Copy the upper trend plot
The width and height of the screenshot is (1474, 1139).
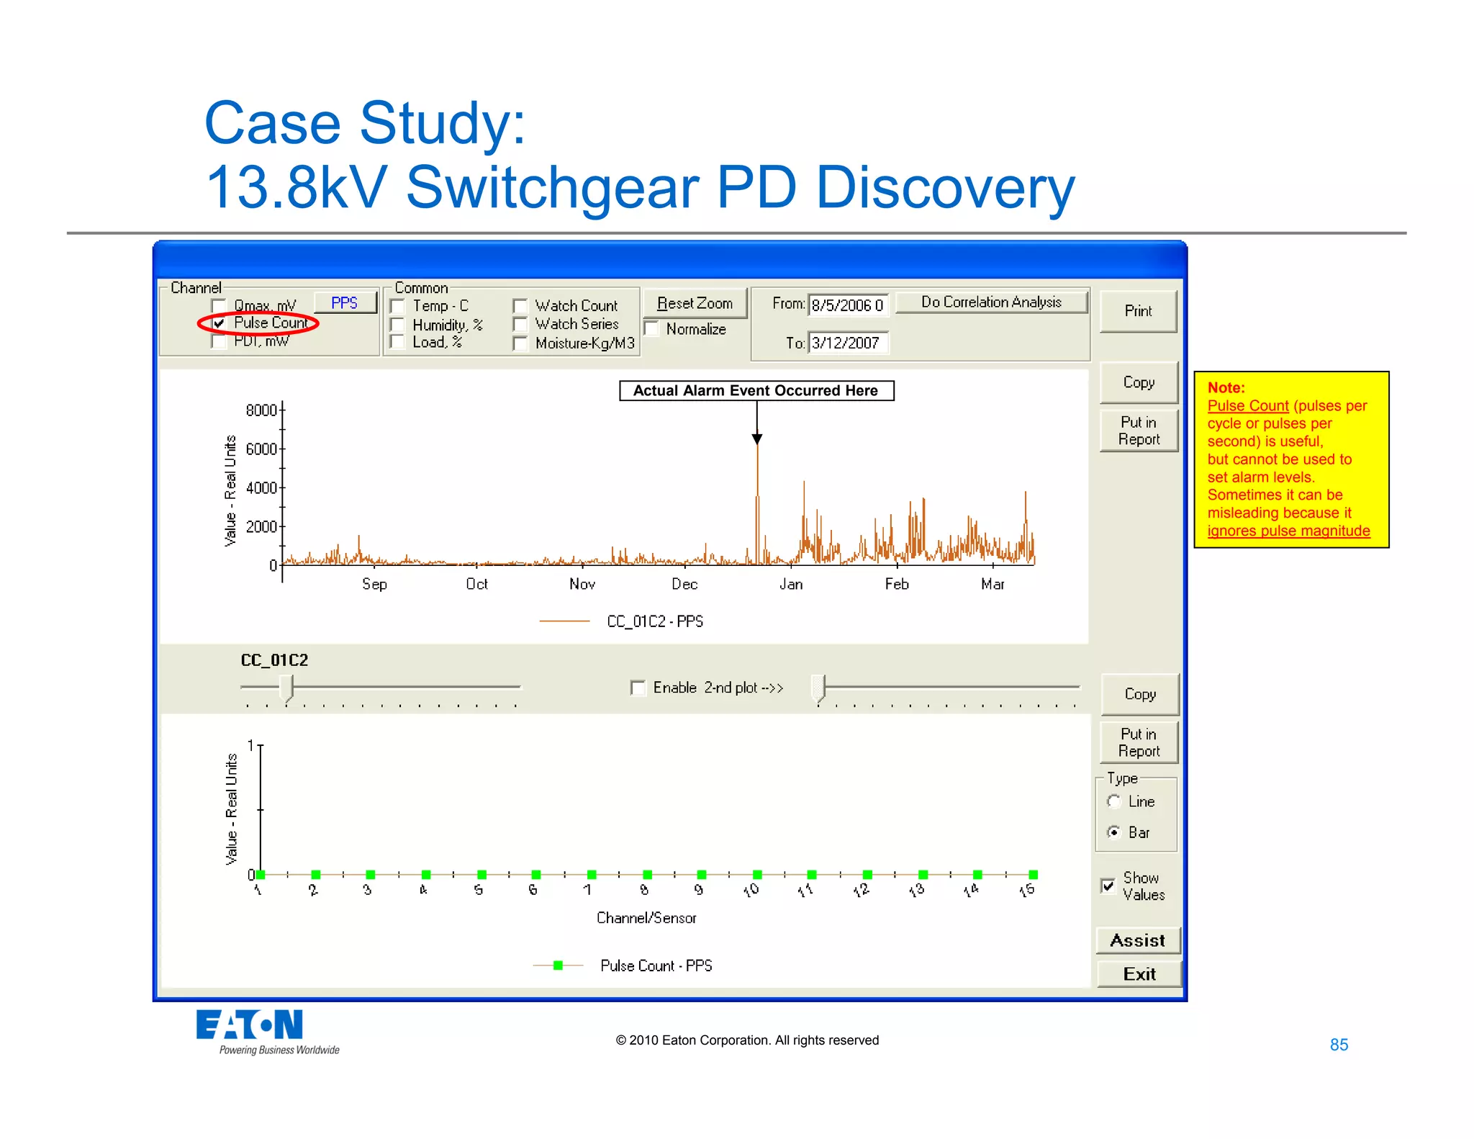(1139, 382)
